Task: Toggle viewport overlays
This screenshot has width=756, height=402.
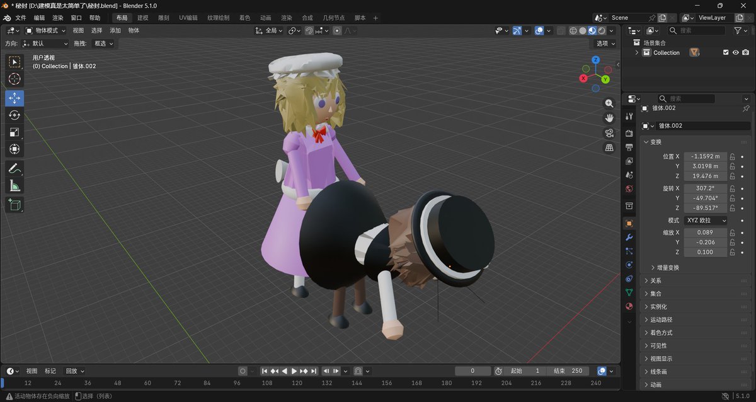Action: pyautogui.click(x=539, y=30)
